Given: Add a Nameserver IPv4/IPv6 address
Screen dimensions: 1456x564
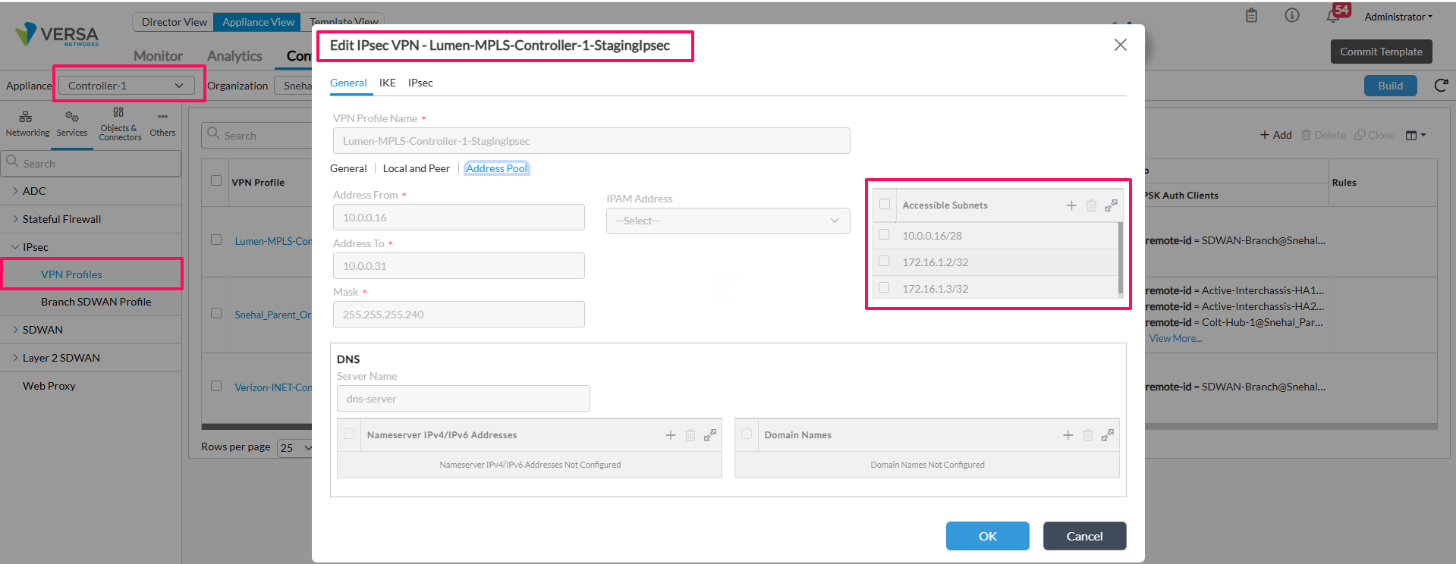Looking at the screenshot, I should [x=671, y=435].
